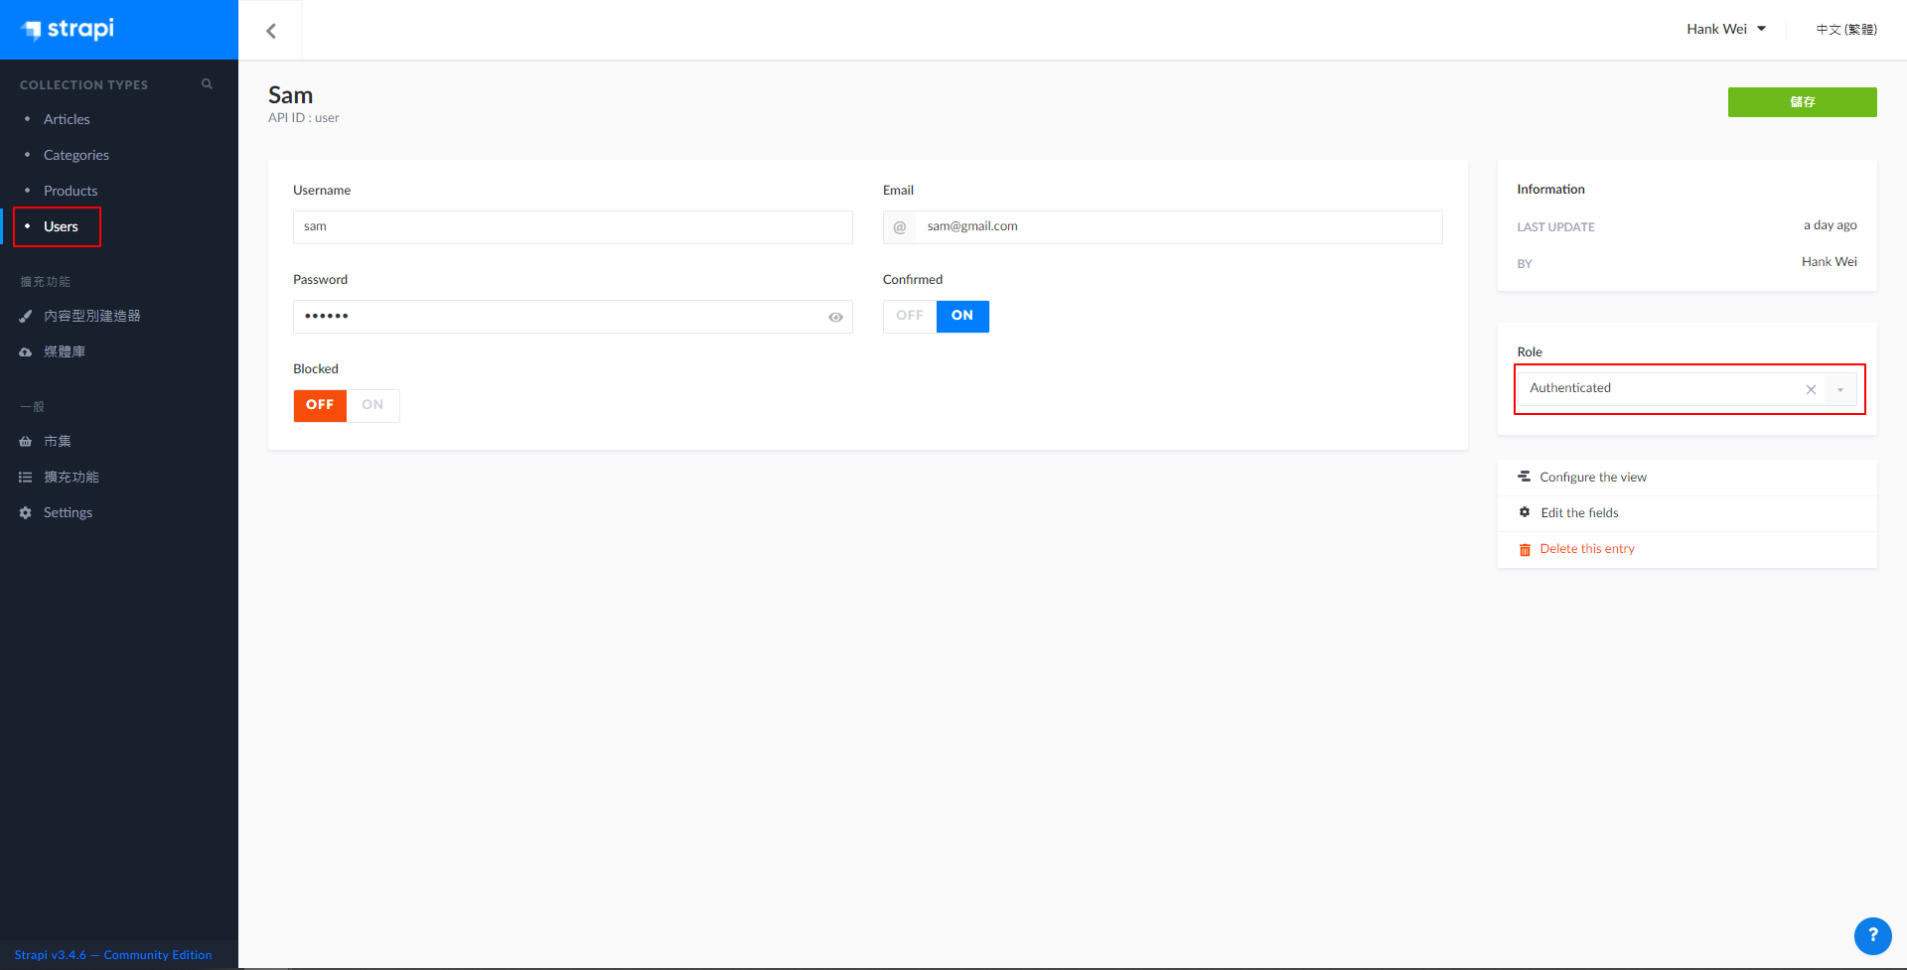This screenshot has height=970, width=1907.
Task: Switch Confirmed toggle to OFF
Action: pos(909,316)
